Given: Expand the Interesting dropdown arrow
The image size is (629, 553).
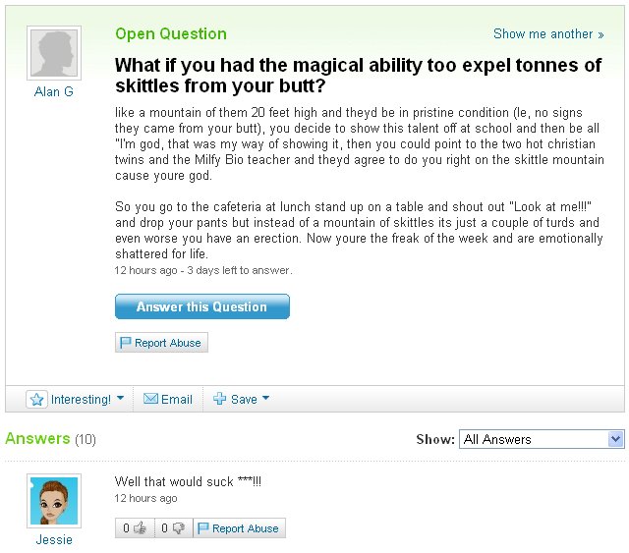Looking at the screenshot, I should click(x=120, y=399).
